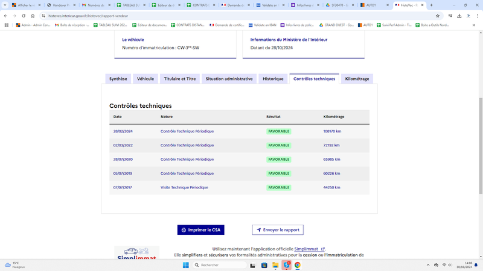Viewport: 483px width, 271px height.
Task: Show hidden system tray icons chevron
Action: tap(428, 265)
